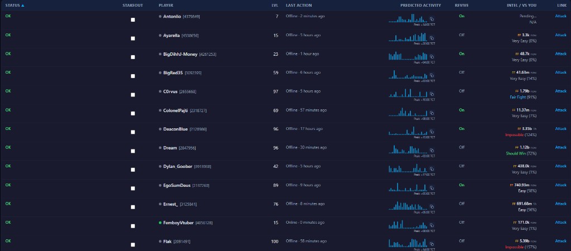Sort by Intel / VS You header
The height and width of the screenshot is (251, 571).
click(x=521, y=6)
